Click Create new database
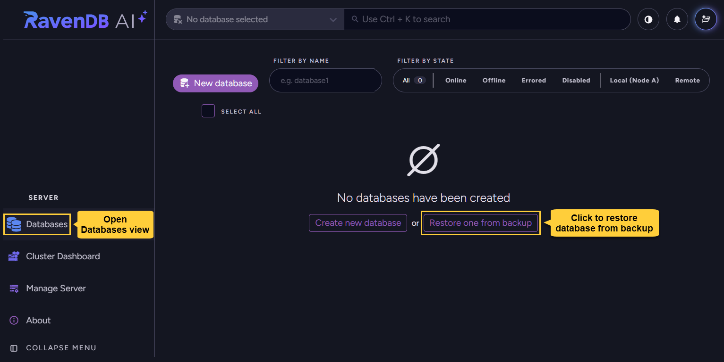Screen dimensions: 724x362 coord(358,222)
